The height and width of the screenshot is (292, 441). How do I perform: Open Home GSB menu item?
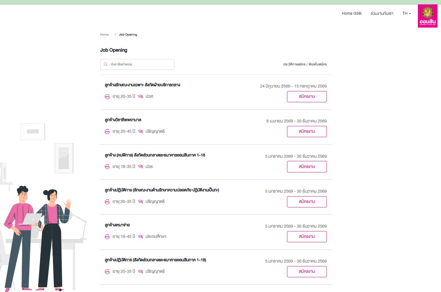[352, 13]
